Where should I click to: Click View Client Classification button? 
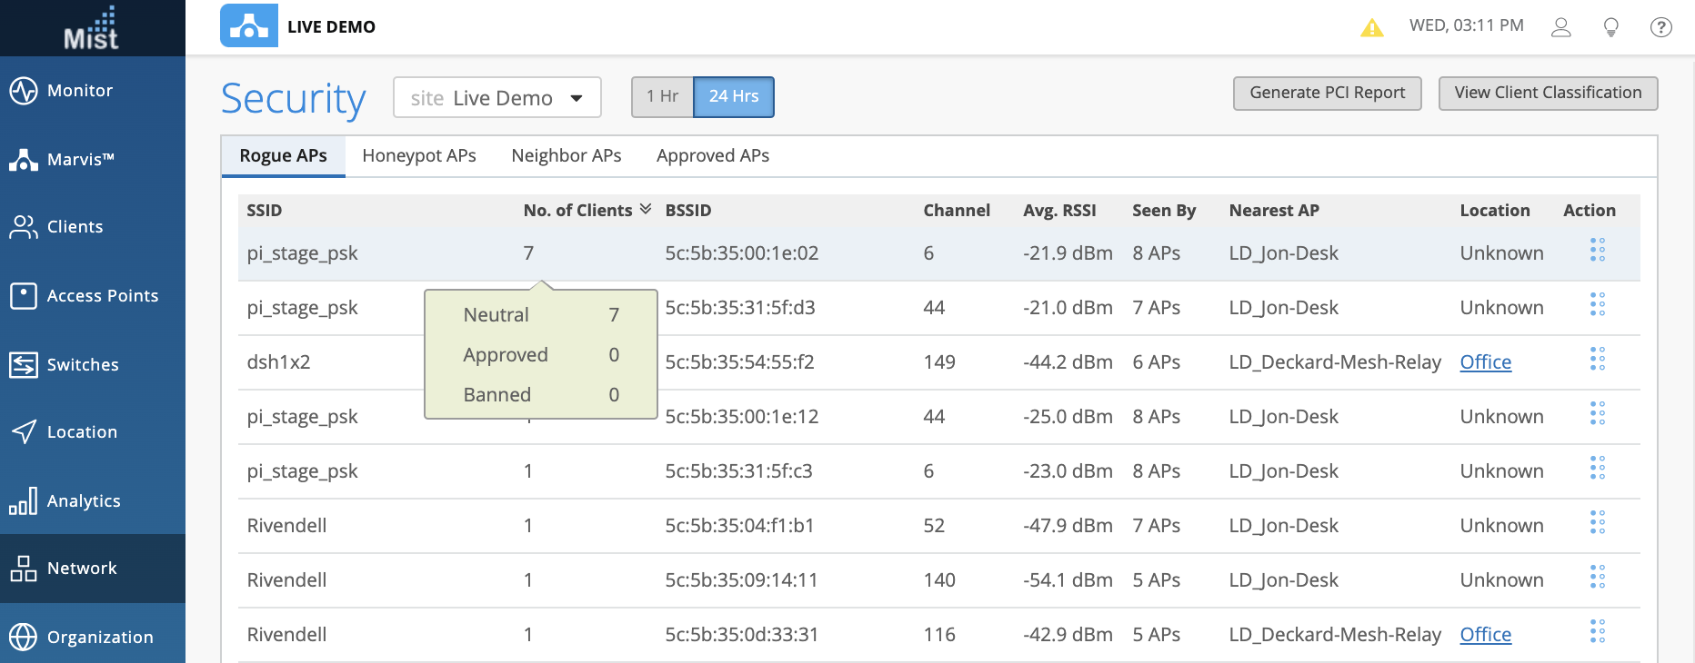coord(1547,93)
